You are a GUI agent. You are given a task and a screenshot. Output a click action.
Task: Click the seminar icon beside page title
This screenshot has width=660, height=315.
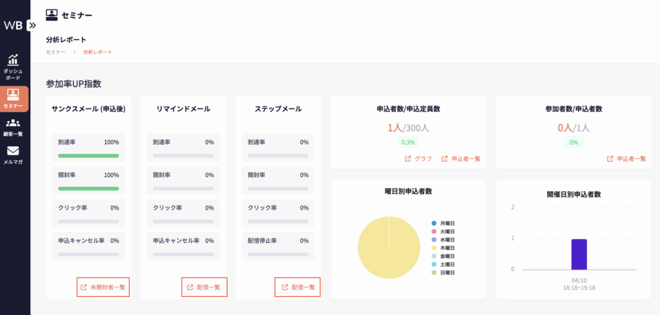(52, 14)
